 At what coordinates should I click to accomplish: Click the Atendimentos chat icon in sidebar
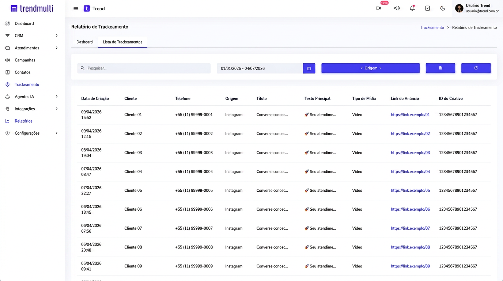[8, 48]
